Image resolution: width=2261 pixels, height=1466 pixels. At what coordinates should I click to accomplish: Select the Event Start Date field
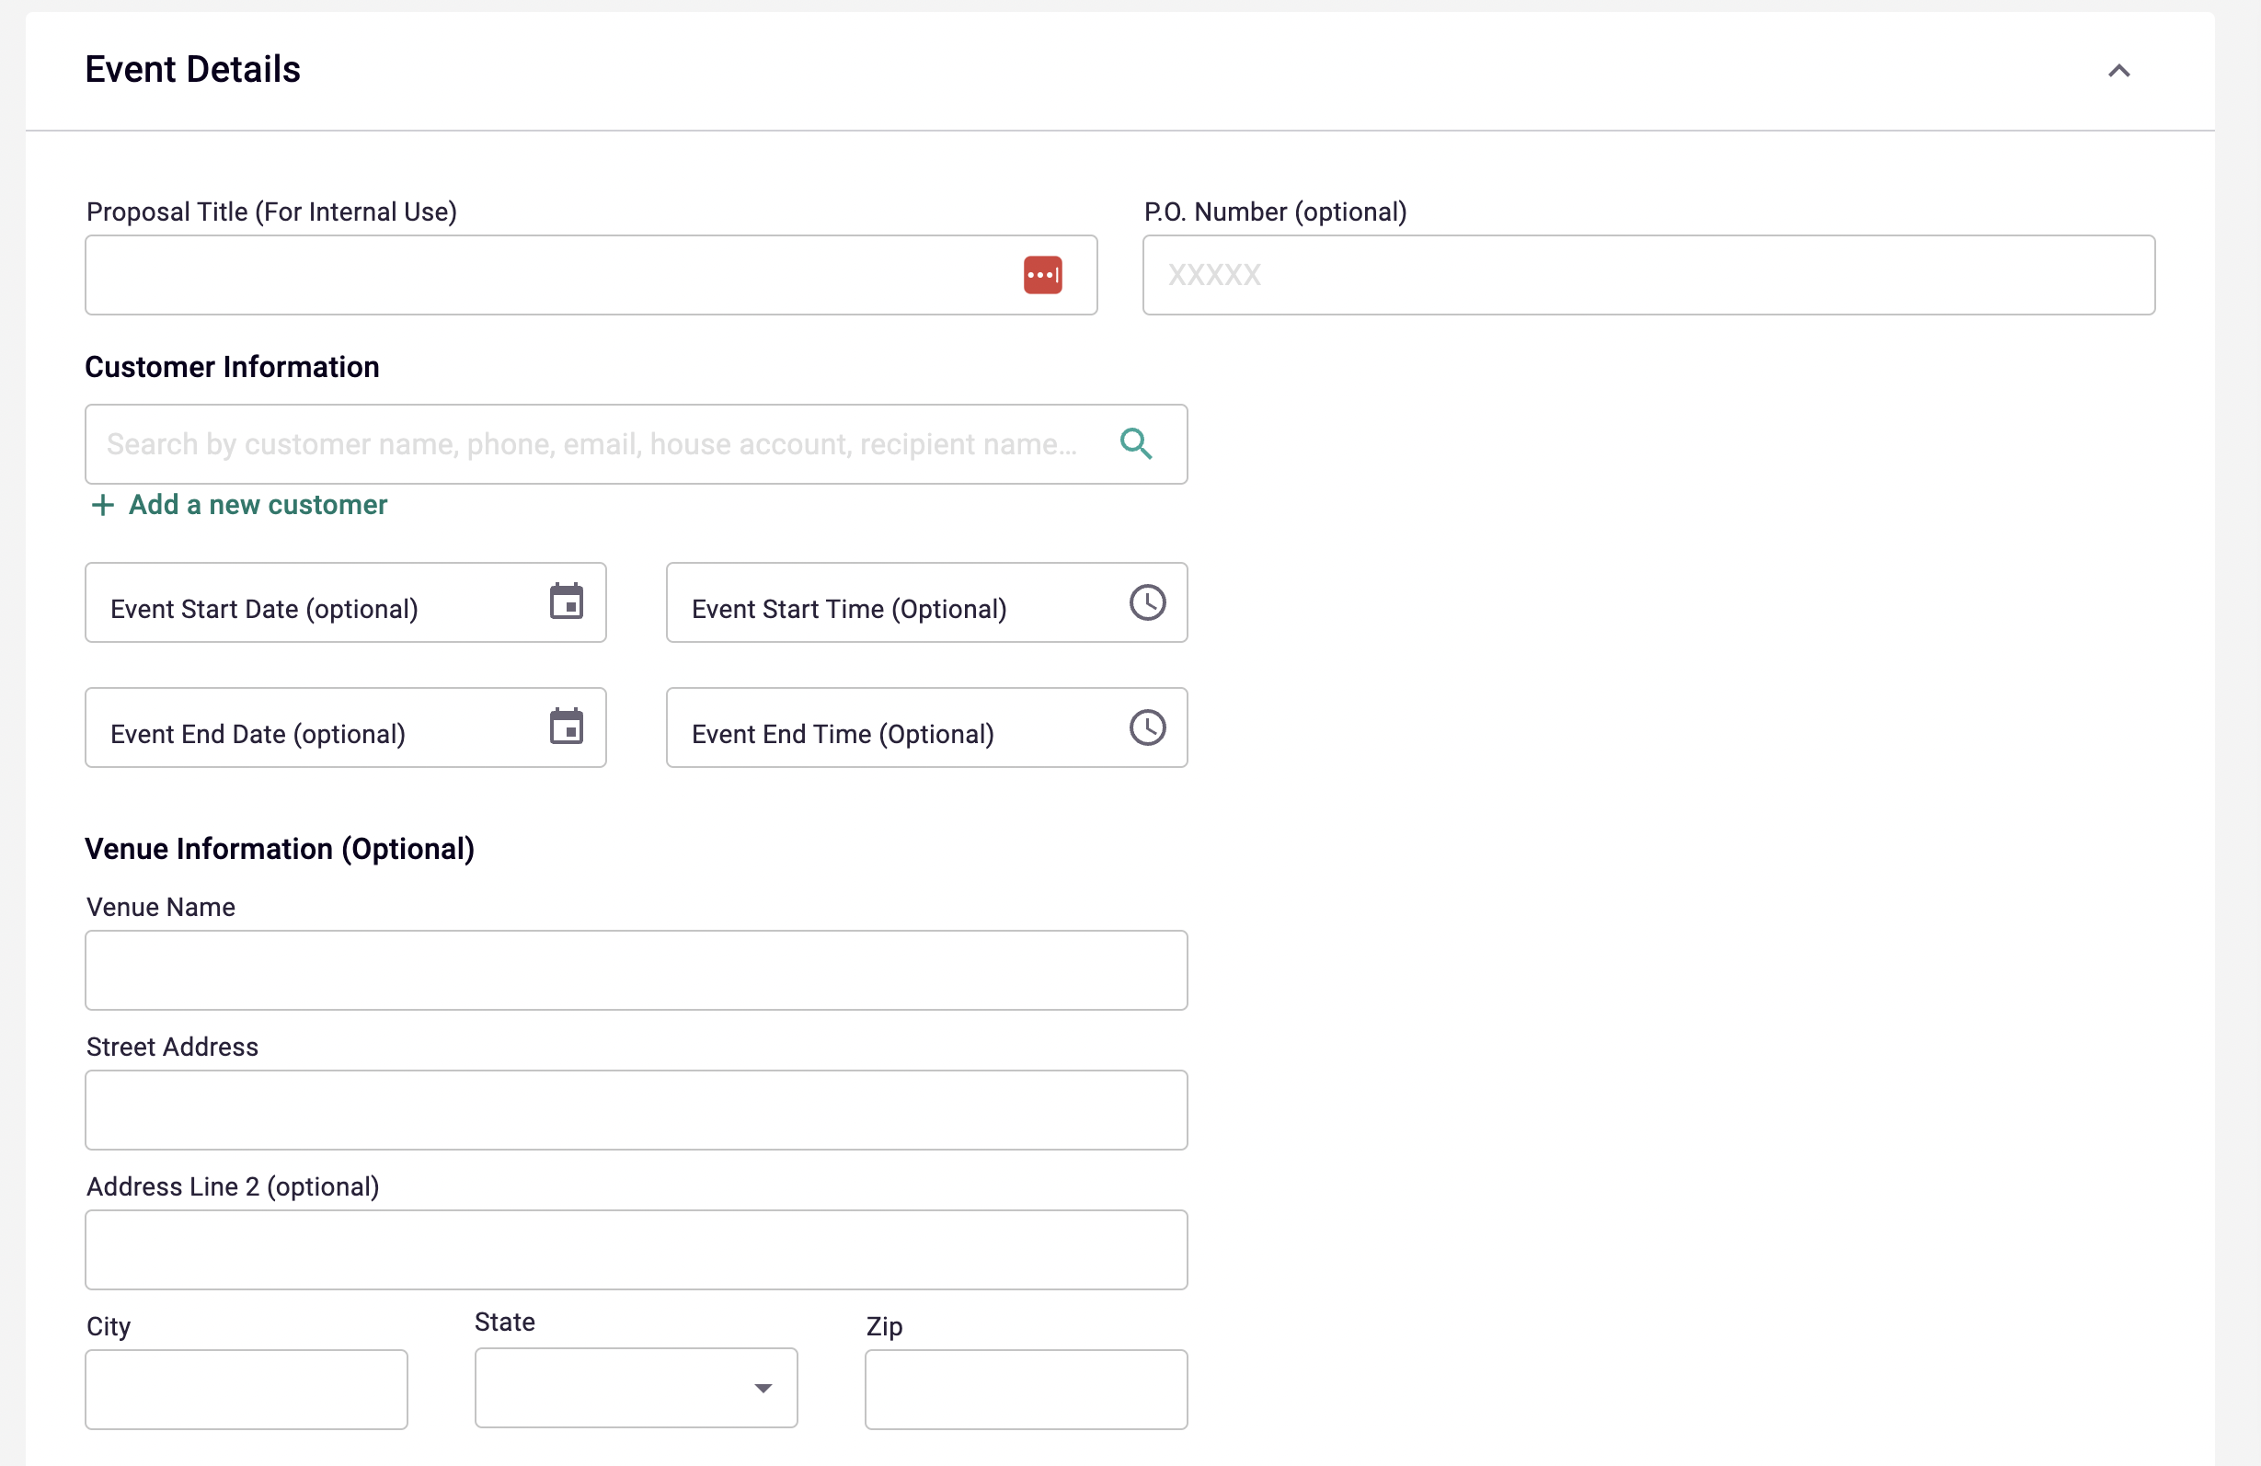(346, 602)
